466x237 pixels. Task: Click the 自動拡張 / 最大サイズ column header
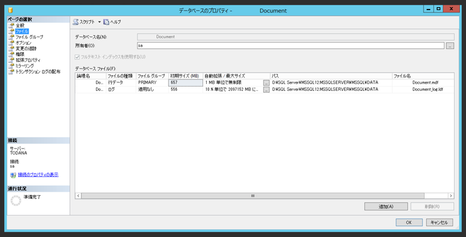coord(237,76)
